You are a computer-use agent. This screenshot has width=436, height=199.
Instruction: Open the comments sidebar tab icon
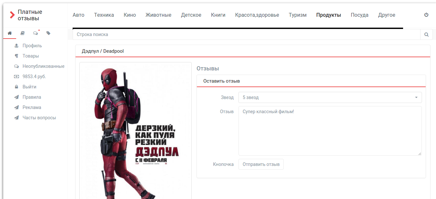tap(35, 33)
